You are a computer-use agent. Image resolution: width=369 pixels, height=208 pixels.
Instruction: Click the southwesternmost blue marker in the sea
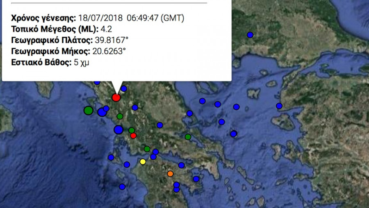[x=122, y=187]
